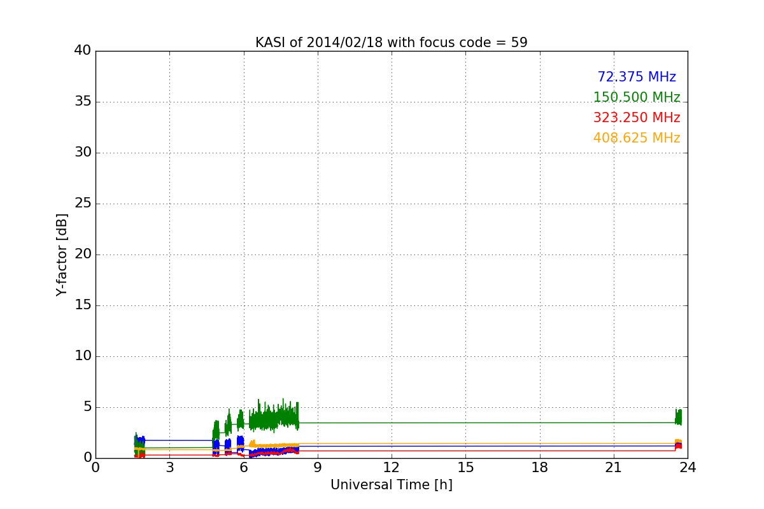Select the green 150.500 MHz legend label

click(x=637, y=97)
